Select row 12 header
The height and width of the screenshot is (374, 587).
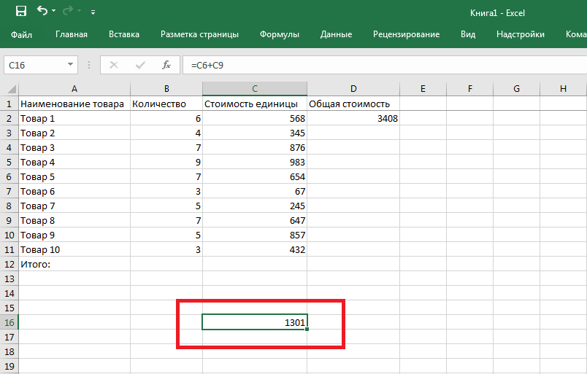(9, 264)
